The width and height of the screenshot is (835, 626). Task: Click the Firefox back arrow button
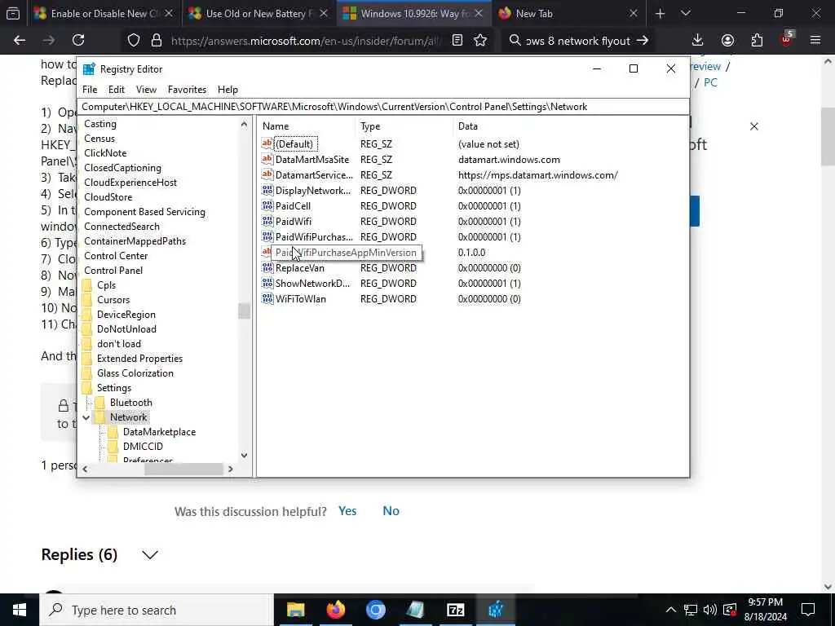[x=20, y=41]
